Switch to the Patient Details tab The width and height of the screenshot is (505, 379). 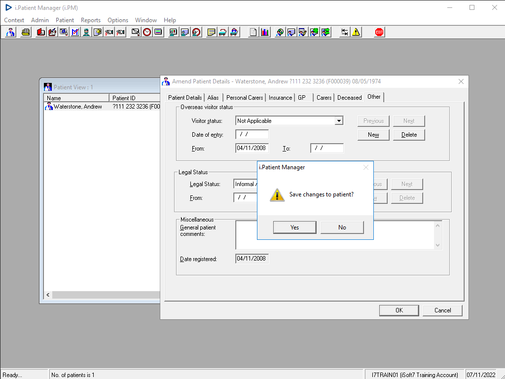[185, 98]
